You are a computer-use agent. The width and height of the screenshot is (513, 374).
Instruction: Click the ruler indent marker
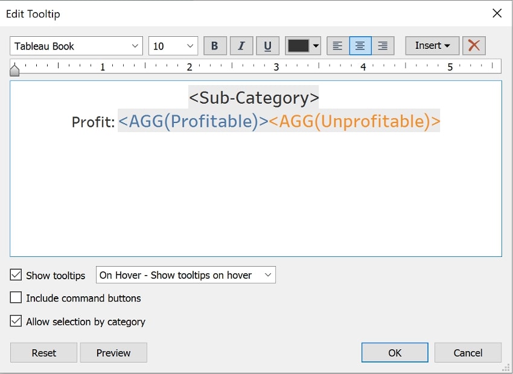click(x=14, y=69)
